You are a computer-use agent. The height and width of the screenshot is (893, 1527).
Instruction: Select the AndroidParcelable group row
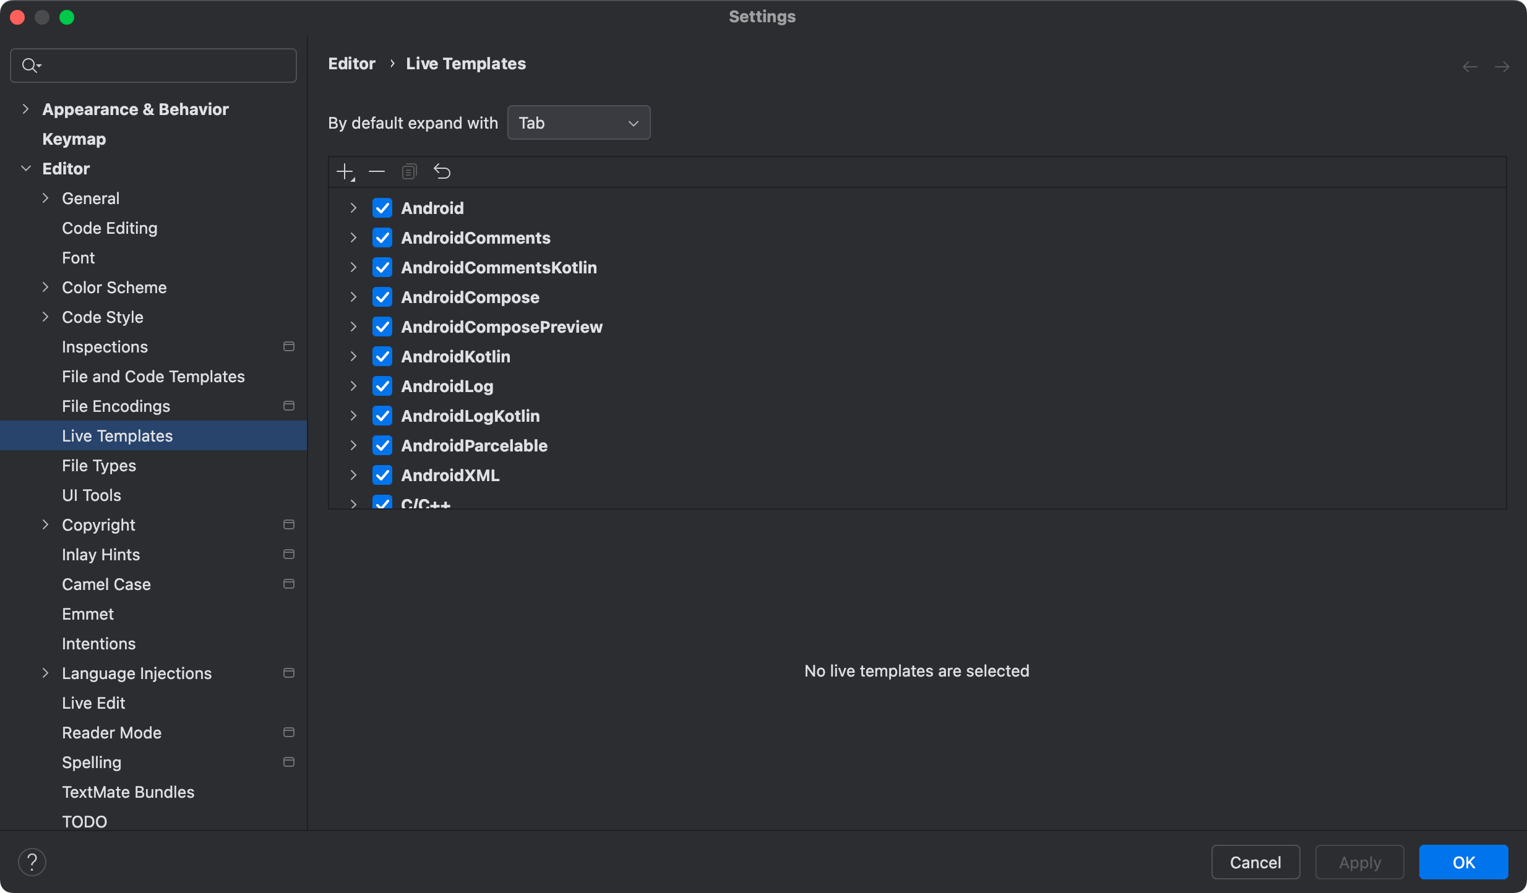click(917, 445)
